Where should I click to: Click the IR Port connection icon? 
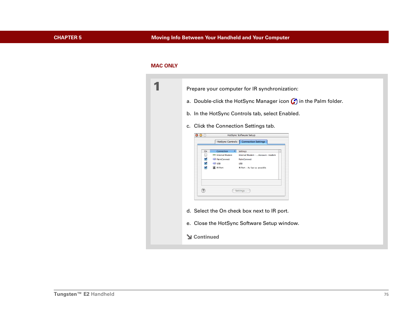click(214, 167)
